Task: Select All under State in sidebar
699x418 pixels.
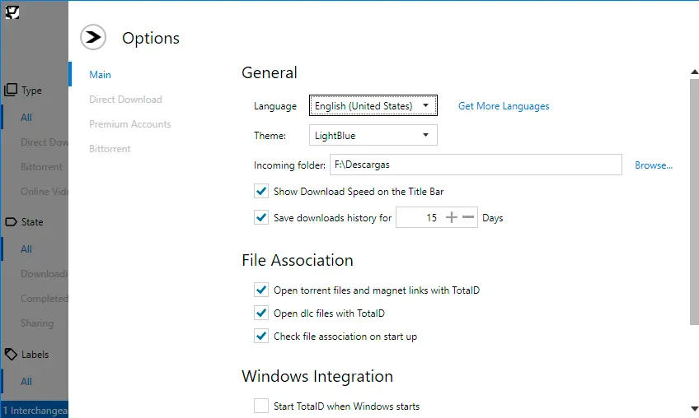Action: coord(26,248)
